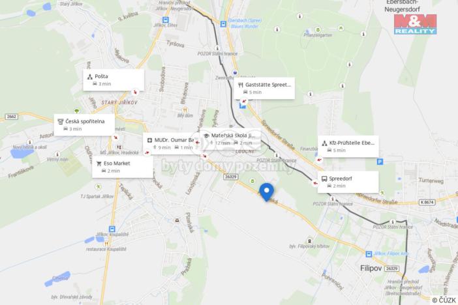Select the Česká spořitelna info card
458x305 pixels.
tap(84, 125)
